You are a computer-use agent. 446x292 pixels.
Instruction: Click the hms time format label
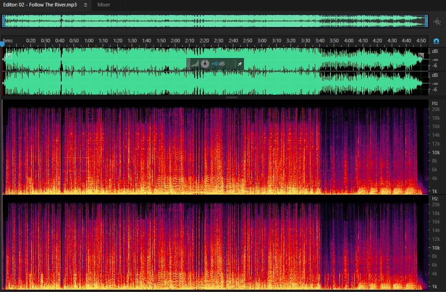[x=8, y=41]
